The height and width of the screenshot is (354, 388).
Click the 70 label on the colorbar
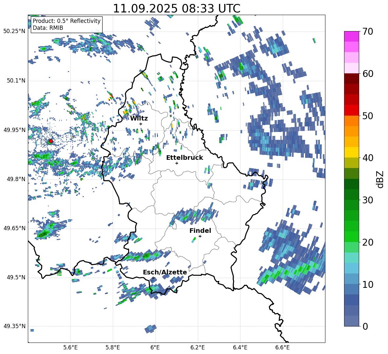pyautogui.click(x=367, y=31)
